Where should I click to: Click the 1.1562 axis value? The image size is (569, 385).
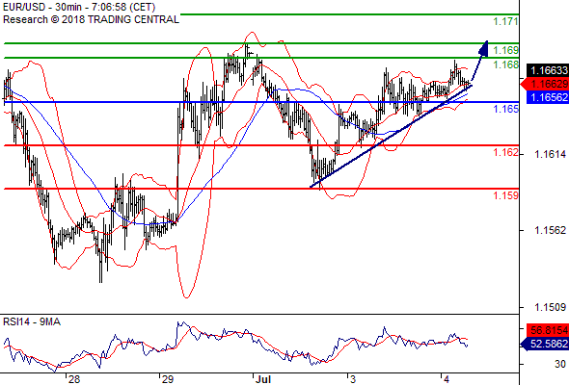tap(550, 230)
